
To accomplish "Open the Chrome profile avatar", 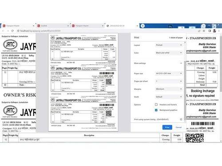I will coord(214,31).
